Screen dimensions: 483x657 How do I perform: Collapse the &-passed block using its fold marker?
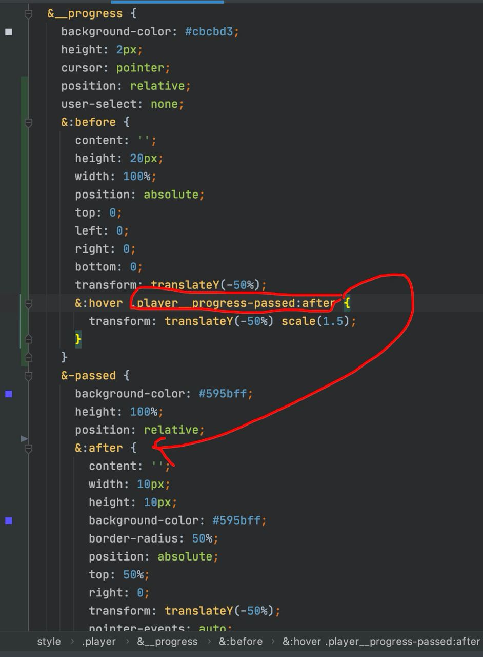29,376
